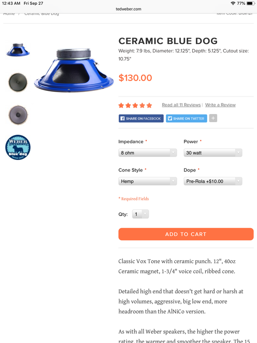Tap the battery status icon
This screenshot has width=257, height=343.
point(251,3)
